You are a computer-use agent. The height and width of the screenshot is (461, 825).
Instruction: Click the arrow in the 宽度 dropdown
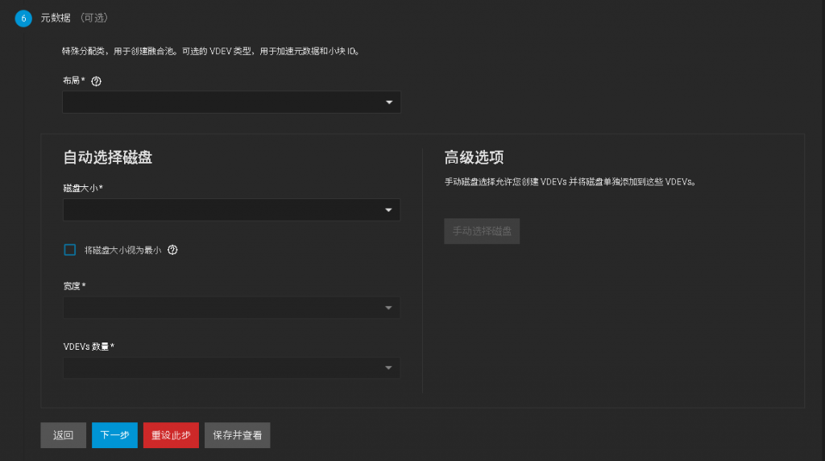389,307
